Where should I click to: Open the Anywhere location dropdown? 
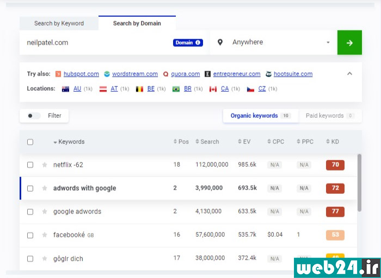pyautogui.click(x=273, y=43)
